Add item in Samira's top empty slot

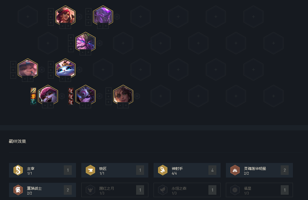coord(108,90)
